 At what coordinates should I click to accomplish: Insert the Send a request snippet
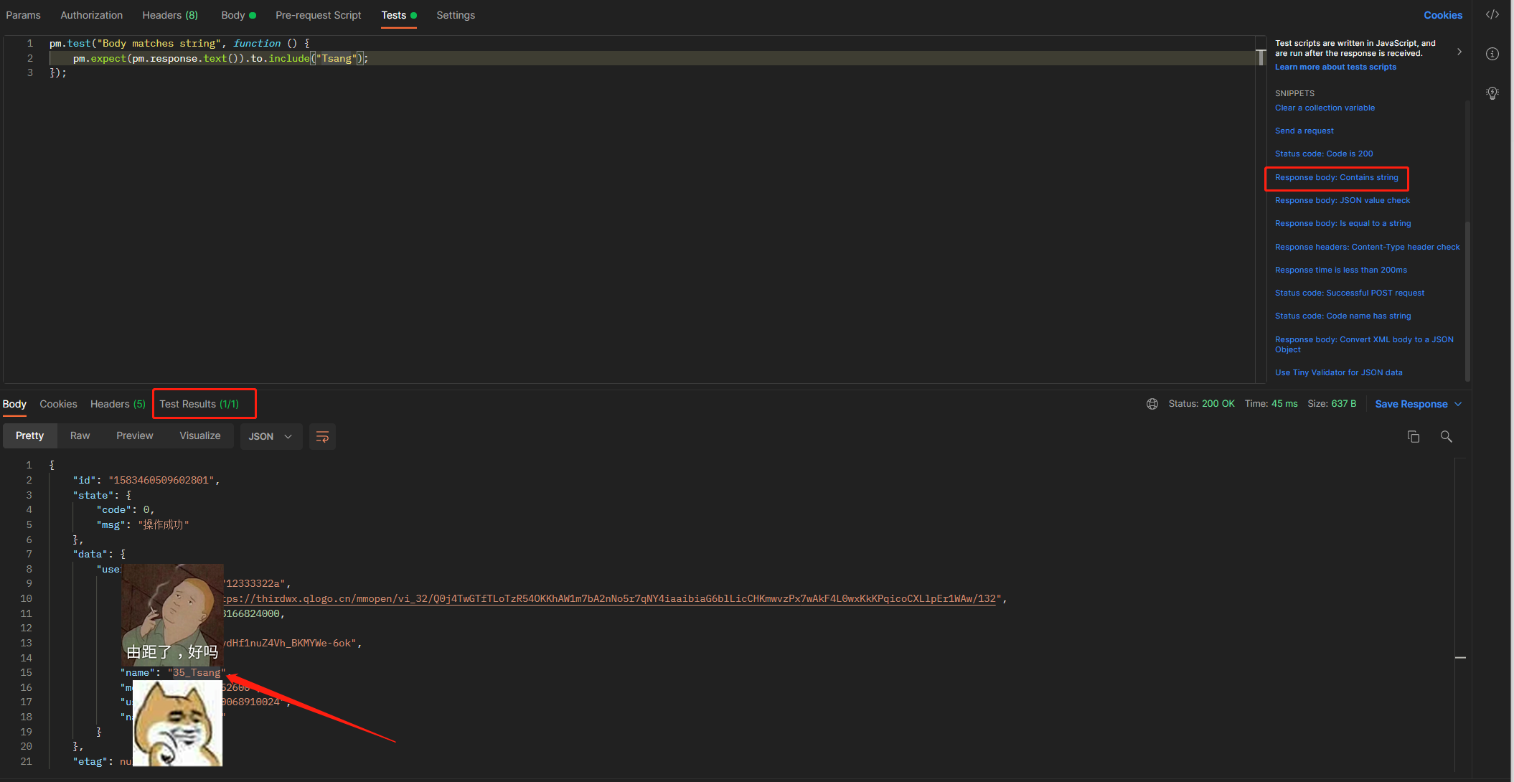click(1304, 131)
